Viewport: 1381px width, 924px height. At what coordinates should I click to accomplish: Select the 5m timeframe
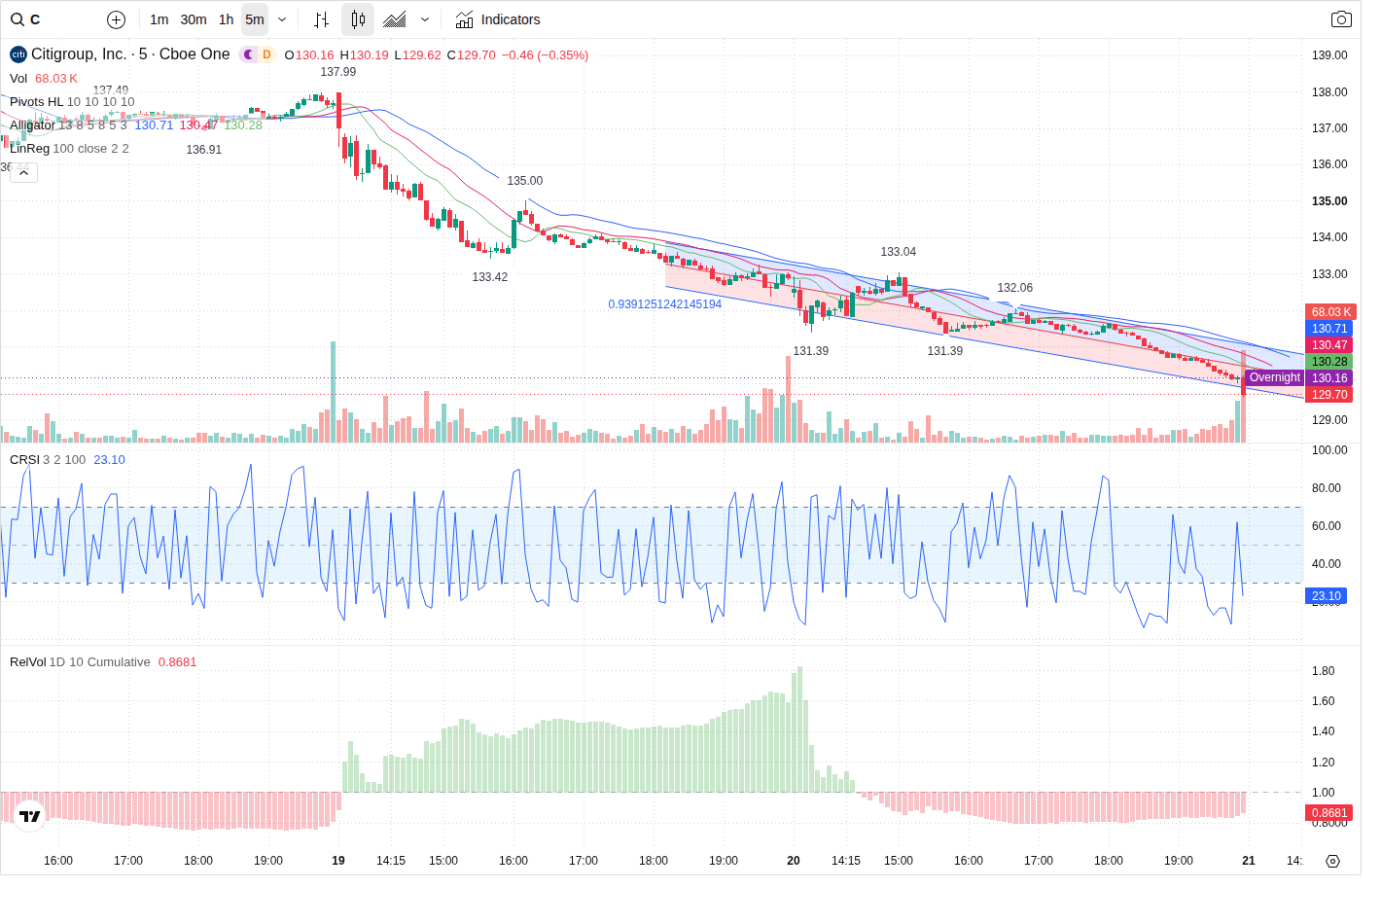[x=255, y=19]
